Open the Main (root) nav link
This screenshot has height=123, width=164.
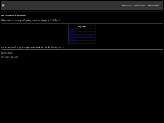coord(126,5)
